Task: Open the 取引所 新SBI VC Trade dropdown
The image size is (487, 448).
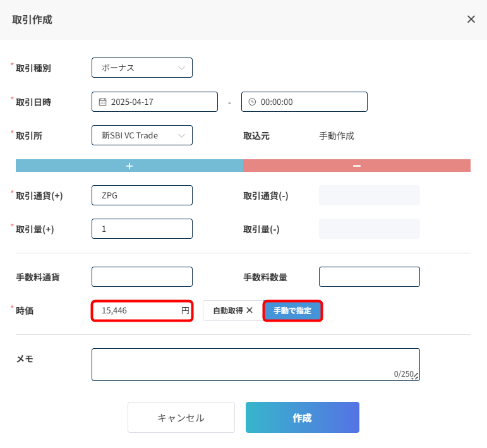Action: click(142, 135)
